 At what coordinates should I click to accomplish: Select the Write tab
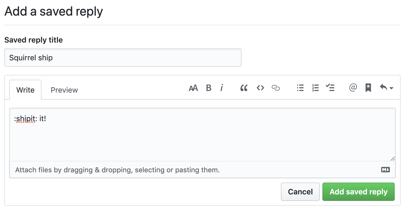25,90
